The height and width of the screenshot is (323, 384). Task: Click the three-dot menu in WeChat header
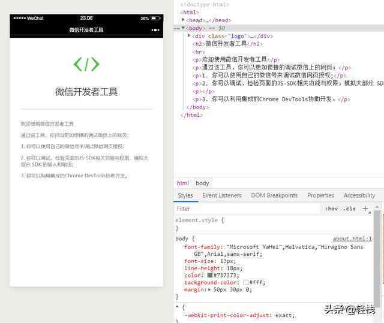(x=155, y=30)
